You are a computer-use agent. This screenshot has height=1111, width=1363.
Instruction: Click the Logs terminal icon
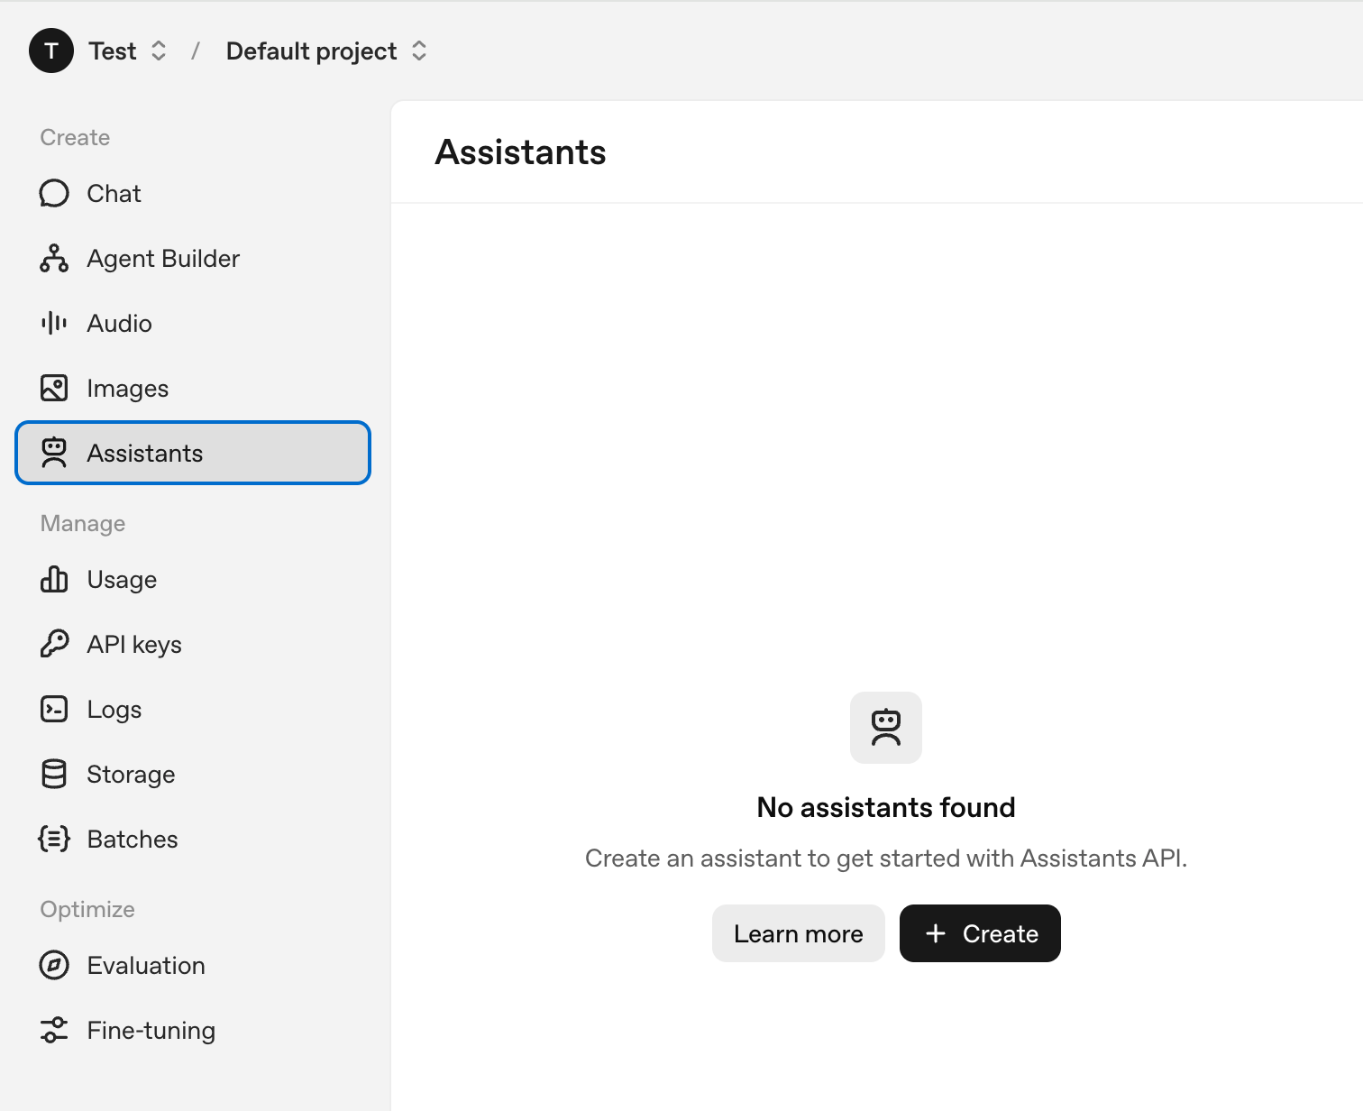pos(54,710)
